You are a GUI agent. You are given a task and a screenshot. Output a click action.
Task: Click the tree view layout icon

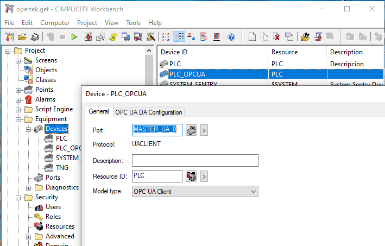[191, 37]
